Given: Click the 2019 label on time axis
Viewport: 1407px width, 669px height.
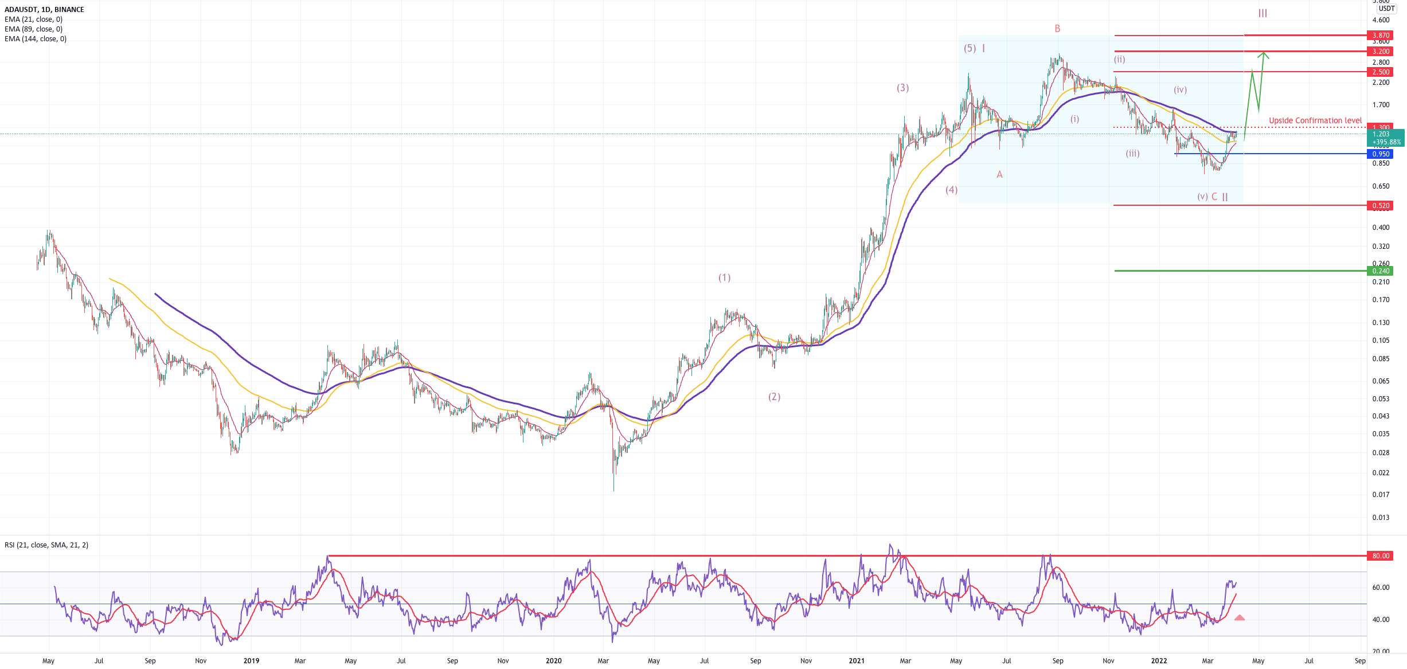Looking at the screenshot, I should [x=251, y=661].
